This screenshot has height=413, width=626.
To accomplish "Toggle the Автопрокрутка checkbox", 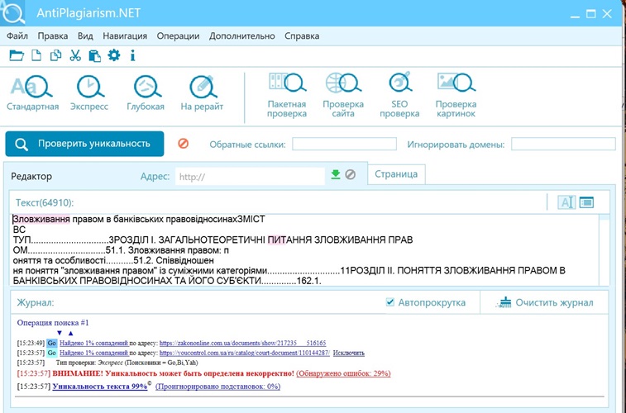I will click(390, 302).
